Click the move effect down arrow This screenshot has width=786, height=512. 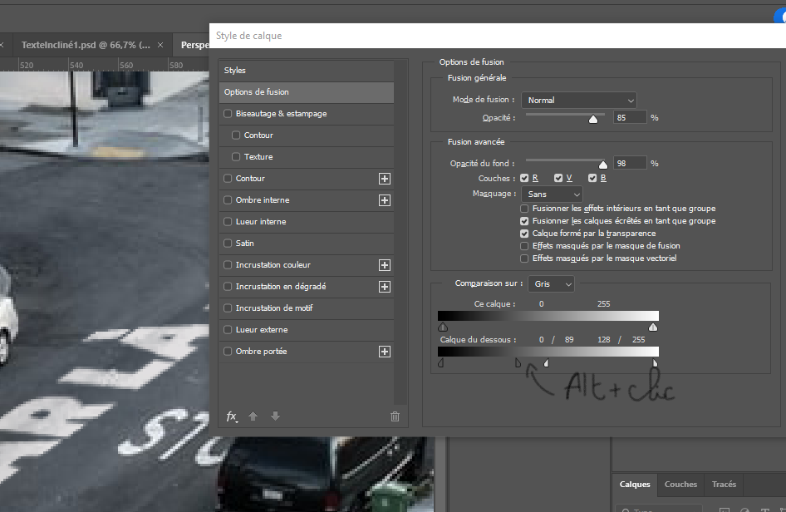276,416
